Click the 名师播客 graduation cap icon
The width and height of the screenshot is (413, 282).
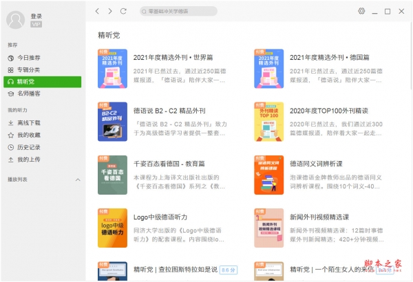pyautogui.click(x=11, y=94)
